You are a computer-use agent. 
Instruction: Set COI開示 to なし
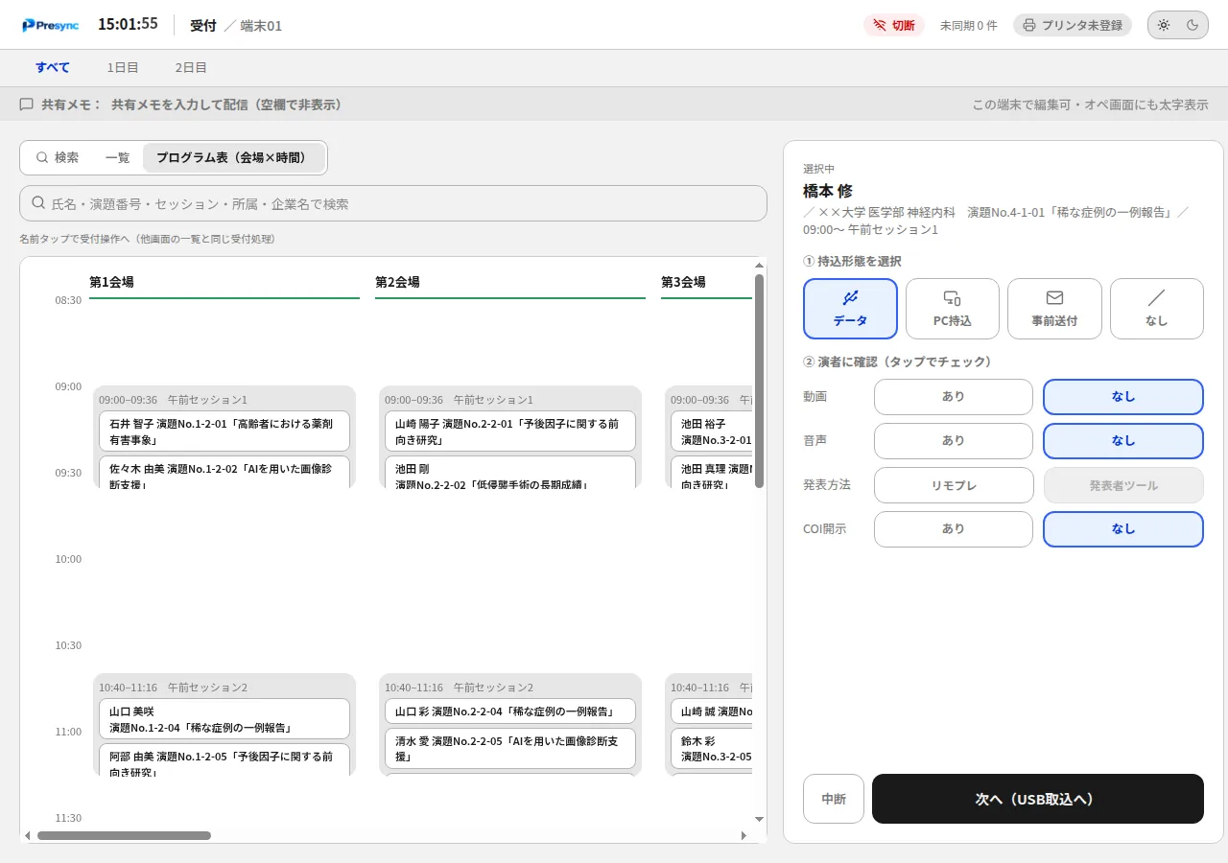pyautogui.click(x=1123, y=529)
